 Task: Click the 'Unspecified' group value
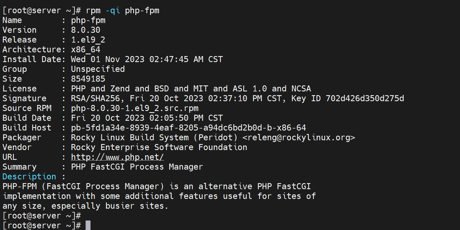click(98, 69)
